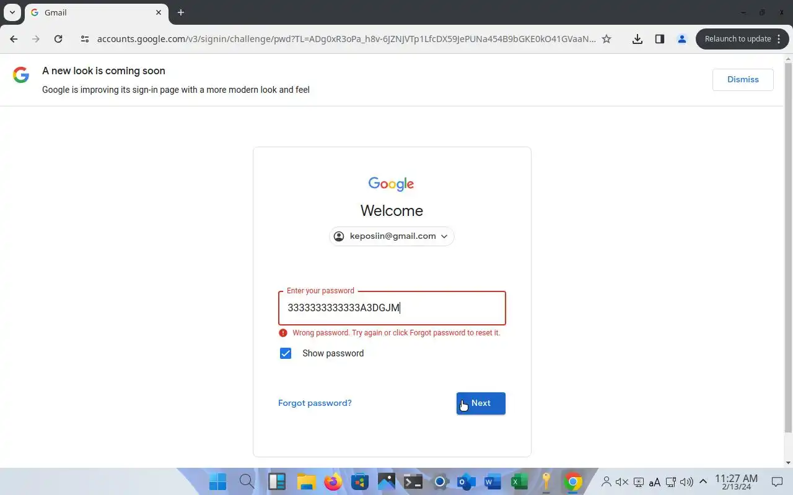The image size is (793, 495).
Task: Launch Firefox from the taskbar
Action: point(333,481)
